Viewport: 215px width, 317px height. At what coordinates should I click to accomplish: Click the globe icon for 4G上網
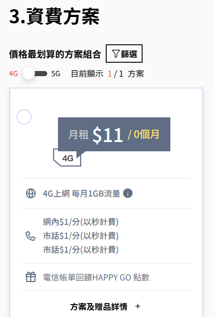(x=31, y=193)
